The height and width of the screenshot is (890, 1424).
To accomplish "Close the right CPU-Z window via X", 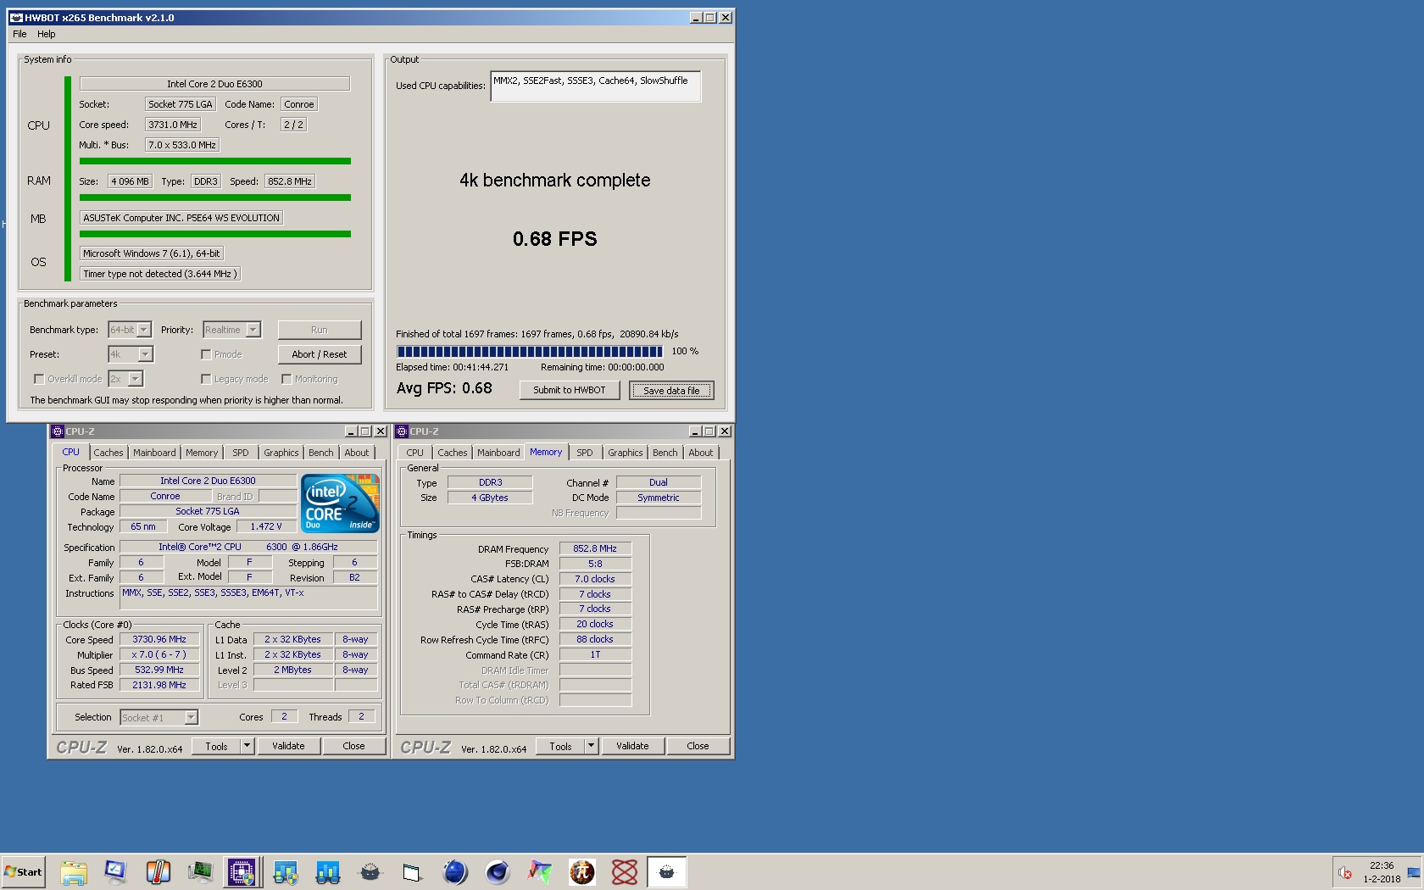I will (x=725, y=431).
